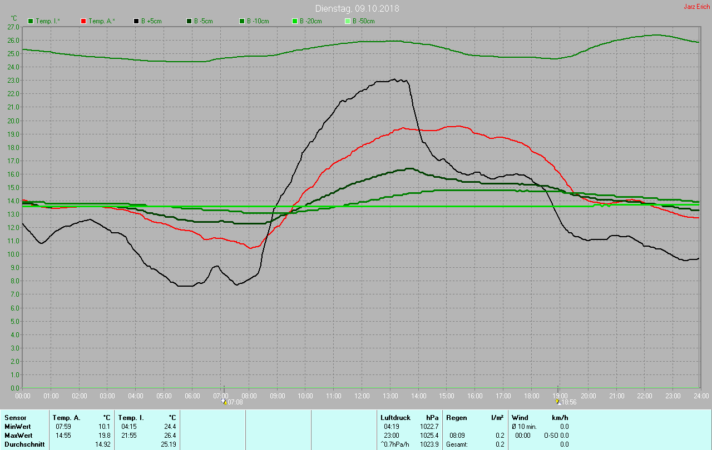Click the Jarz Erich label

696,7
